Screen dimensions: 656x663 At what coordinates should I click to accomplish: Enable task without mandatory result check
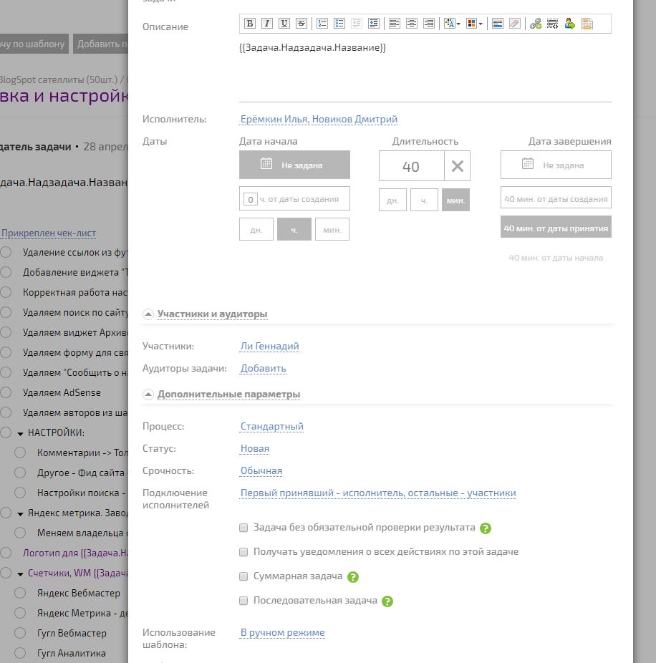(x=243, y=528)
